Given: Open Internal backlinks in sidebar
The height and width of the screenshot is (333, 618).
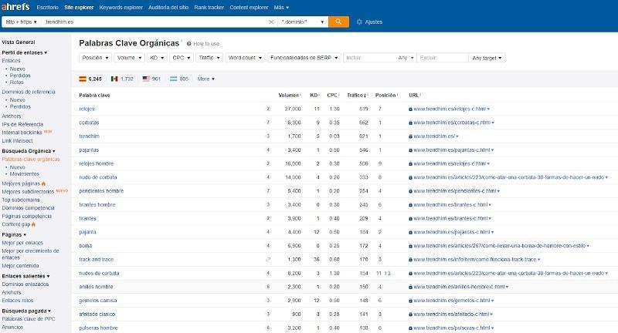Looking at the screenshot, I should coord(22,133).
